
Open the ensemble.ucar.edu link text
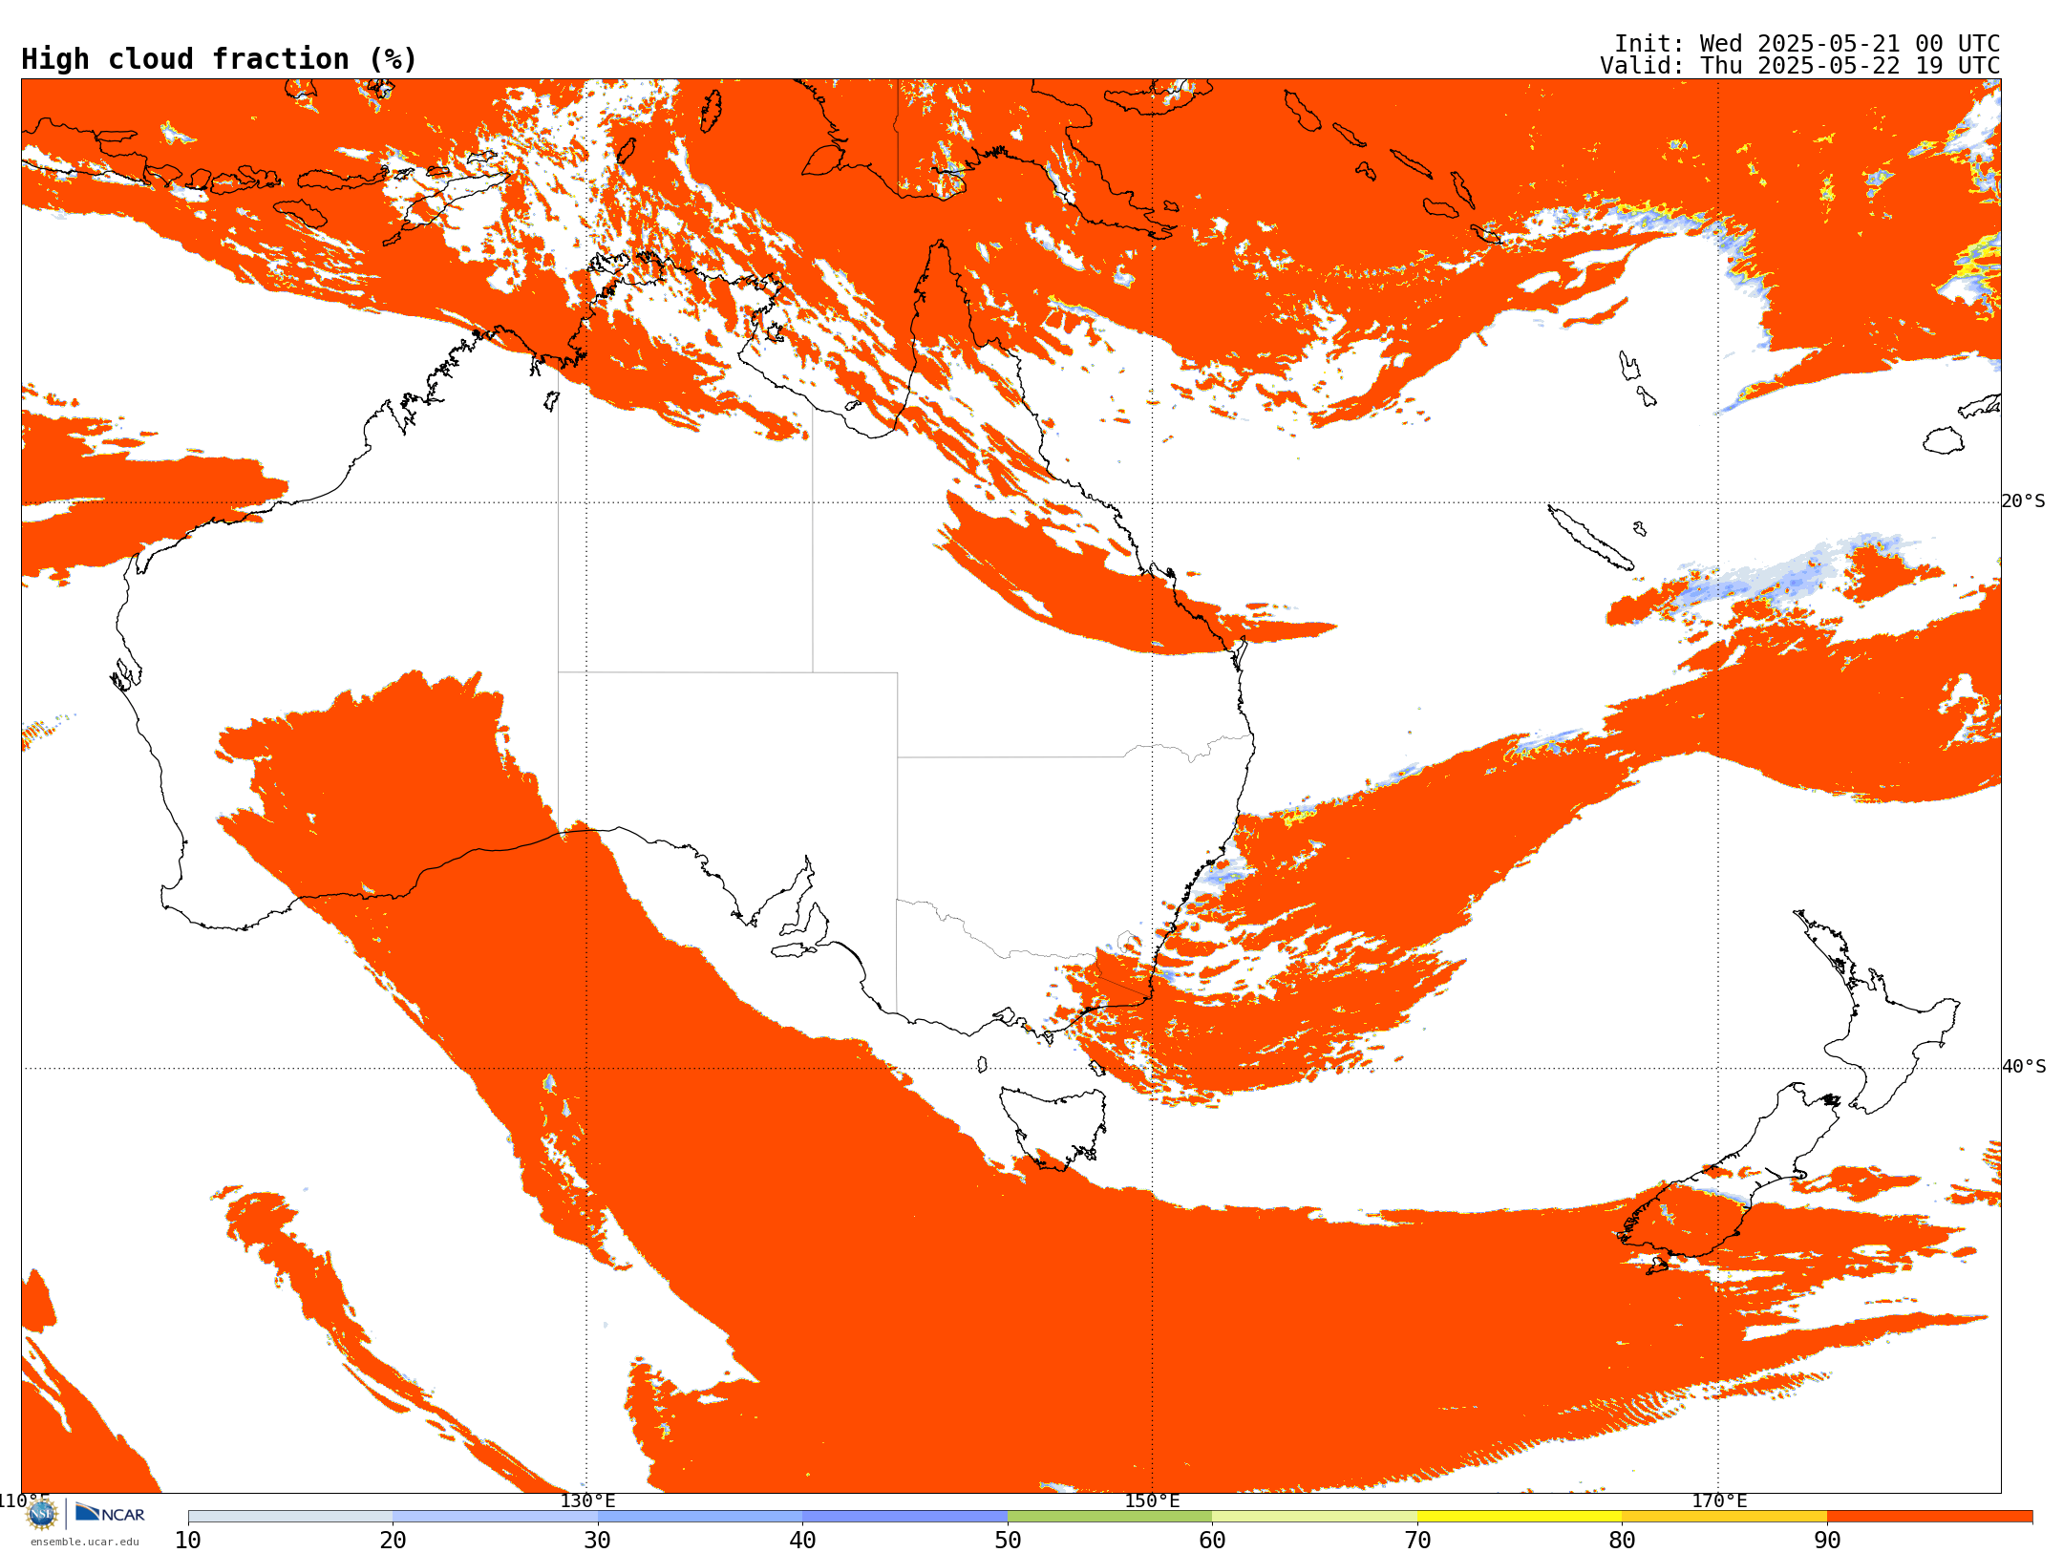click(x=84, y=1542)
